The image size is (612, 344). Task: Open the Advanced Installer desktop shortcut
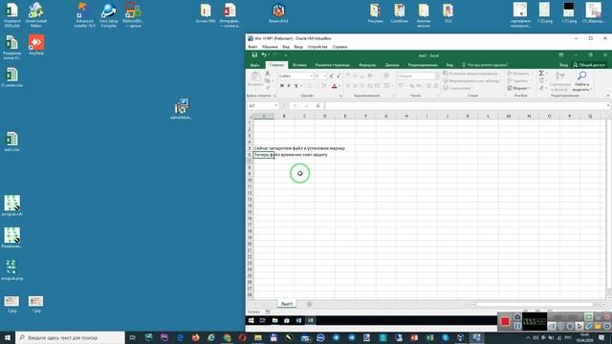(x=85, y=15)
